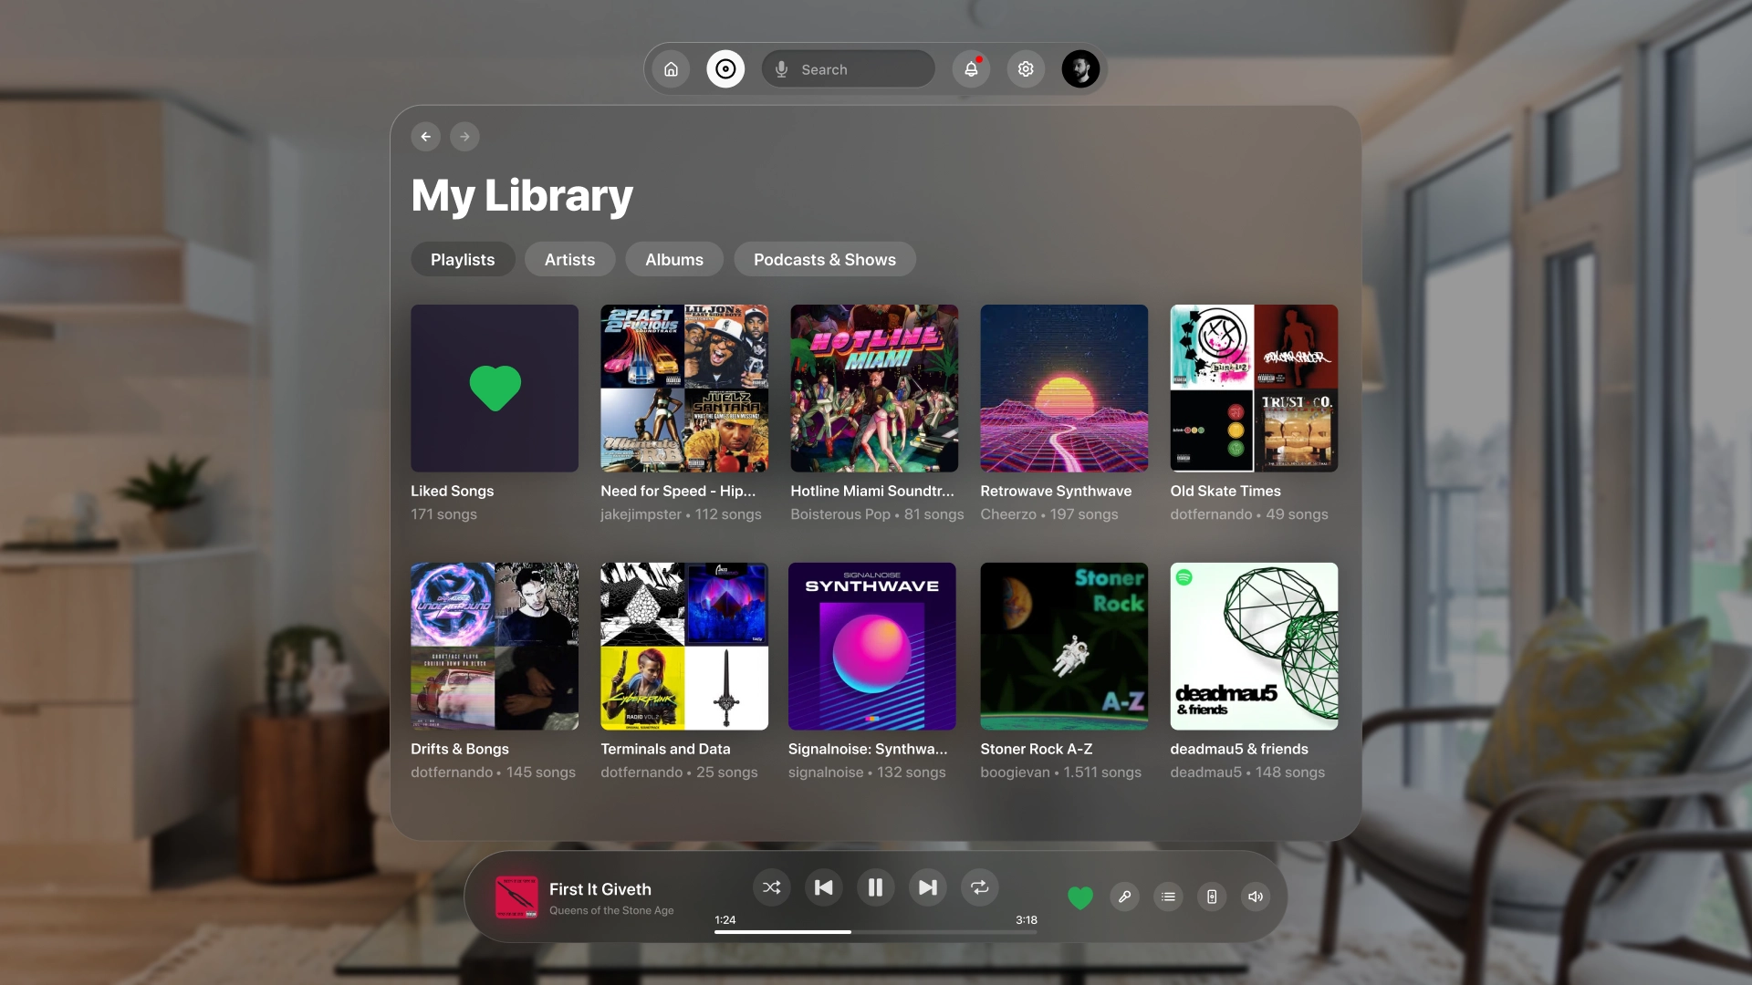Click "Old Skate Times" title text
This screenshot has width=1752, height=985.
1225,491
